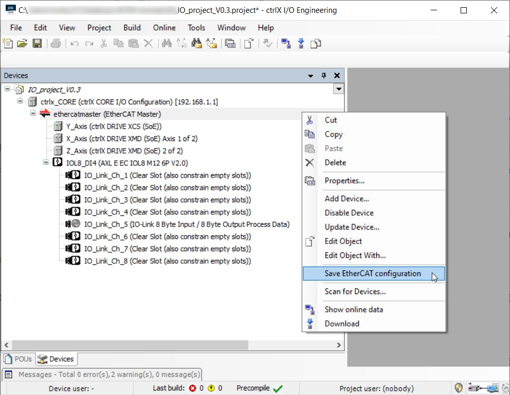This screenshot has height=395, width=510.
Task: Open the File menu
Action: (16, 28)
